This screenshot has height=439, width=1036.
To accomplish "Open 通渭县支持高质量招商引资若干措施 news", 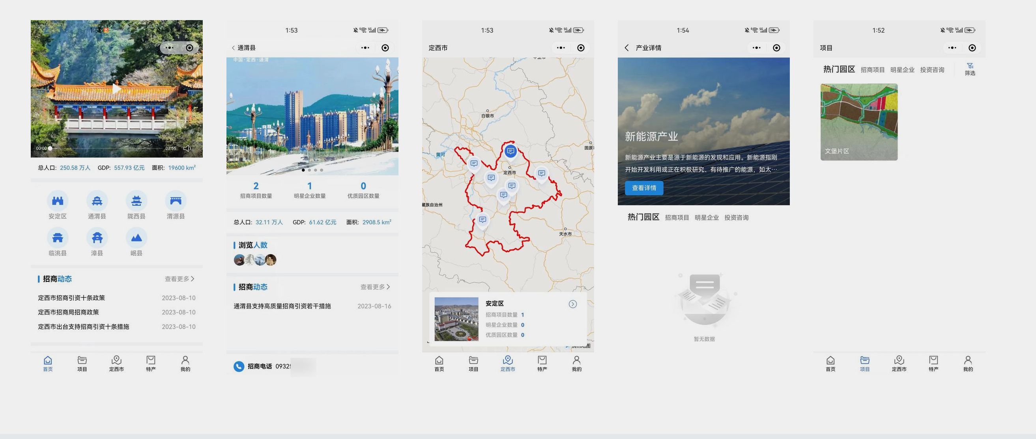I will click(282, 306).
